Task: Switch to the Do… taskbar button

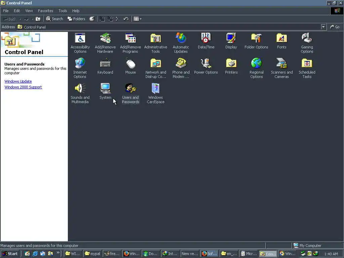Action: click(150, 254)
